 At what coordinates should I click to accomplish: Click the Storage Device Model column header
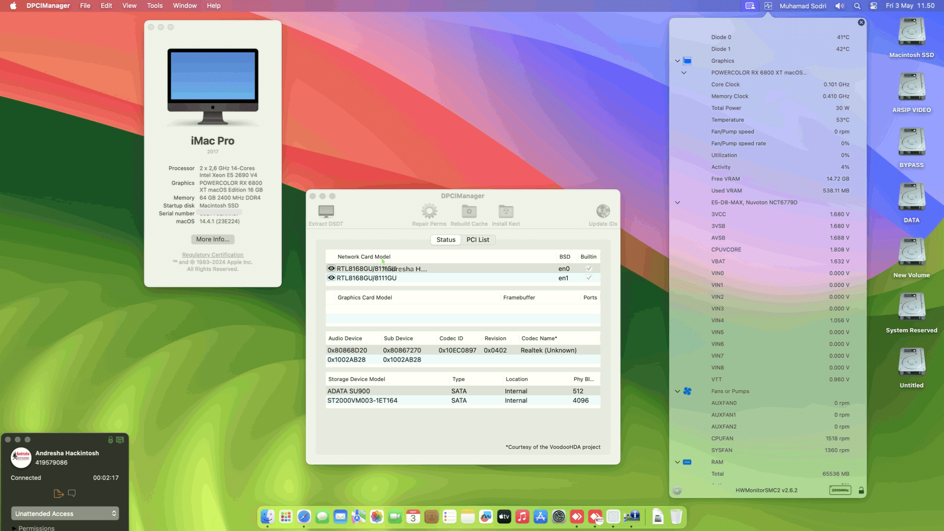pyautogui.click(x=356, y=379)
